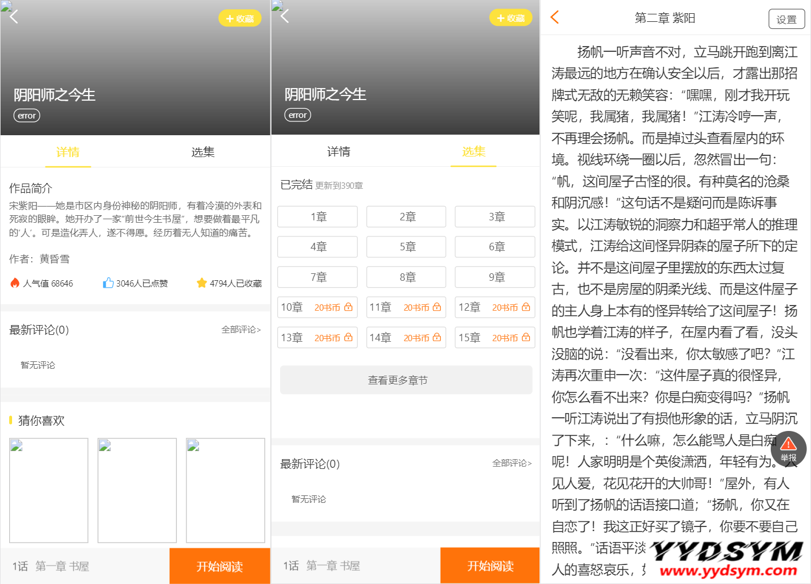Image resolution: width=811 pixels, height=584 pixels.
Task: Click the orange back arrow in reader
Action: (554, 17)
